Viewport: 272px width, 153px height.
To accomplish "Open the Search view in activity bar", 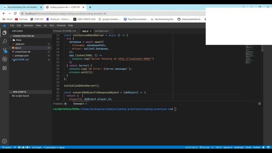I will click(5, 42).
